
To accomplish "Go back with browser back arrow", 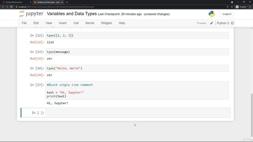I will click(x=3, y=7).
